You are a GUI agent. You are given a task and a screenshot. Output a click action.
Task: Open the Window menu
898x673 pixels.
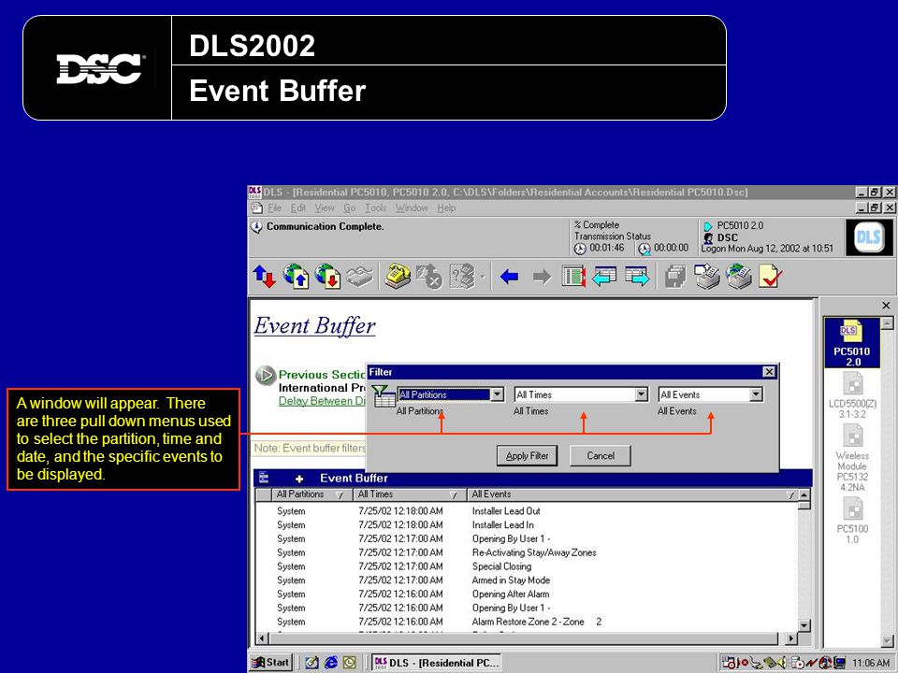tap(412, 208)
